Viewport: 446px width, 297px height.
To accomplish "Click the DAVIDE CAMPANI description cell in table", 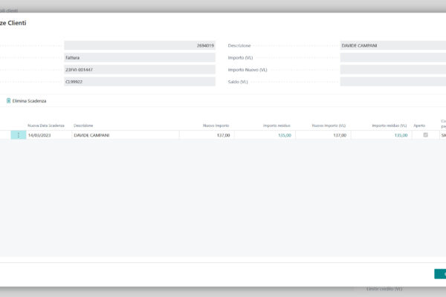I will pos(126,135).
